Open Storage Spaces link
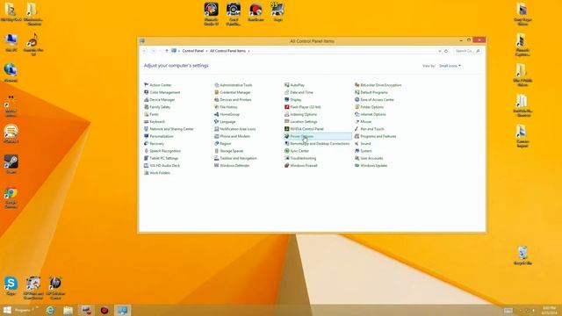This screenshot has width=562, height=316. click(232, 151)
